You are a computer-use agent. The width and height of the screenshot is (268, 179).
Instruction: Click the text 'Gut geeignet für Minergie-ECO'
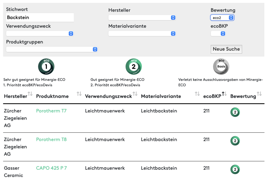(118, 80)
